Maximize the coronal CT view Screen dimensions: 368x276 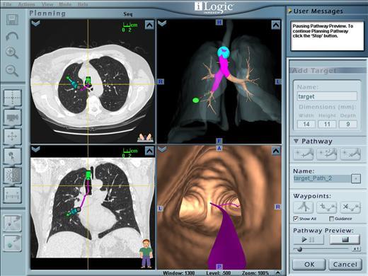(x=149, y=151)
